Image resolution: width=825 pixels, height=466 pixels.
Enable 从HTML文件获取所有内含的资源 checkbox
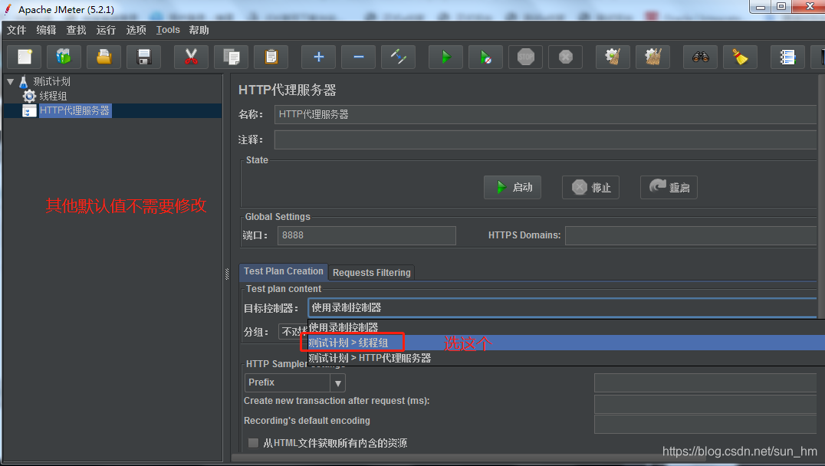coord(253,443)
